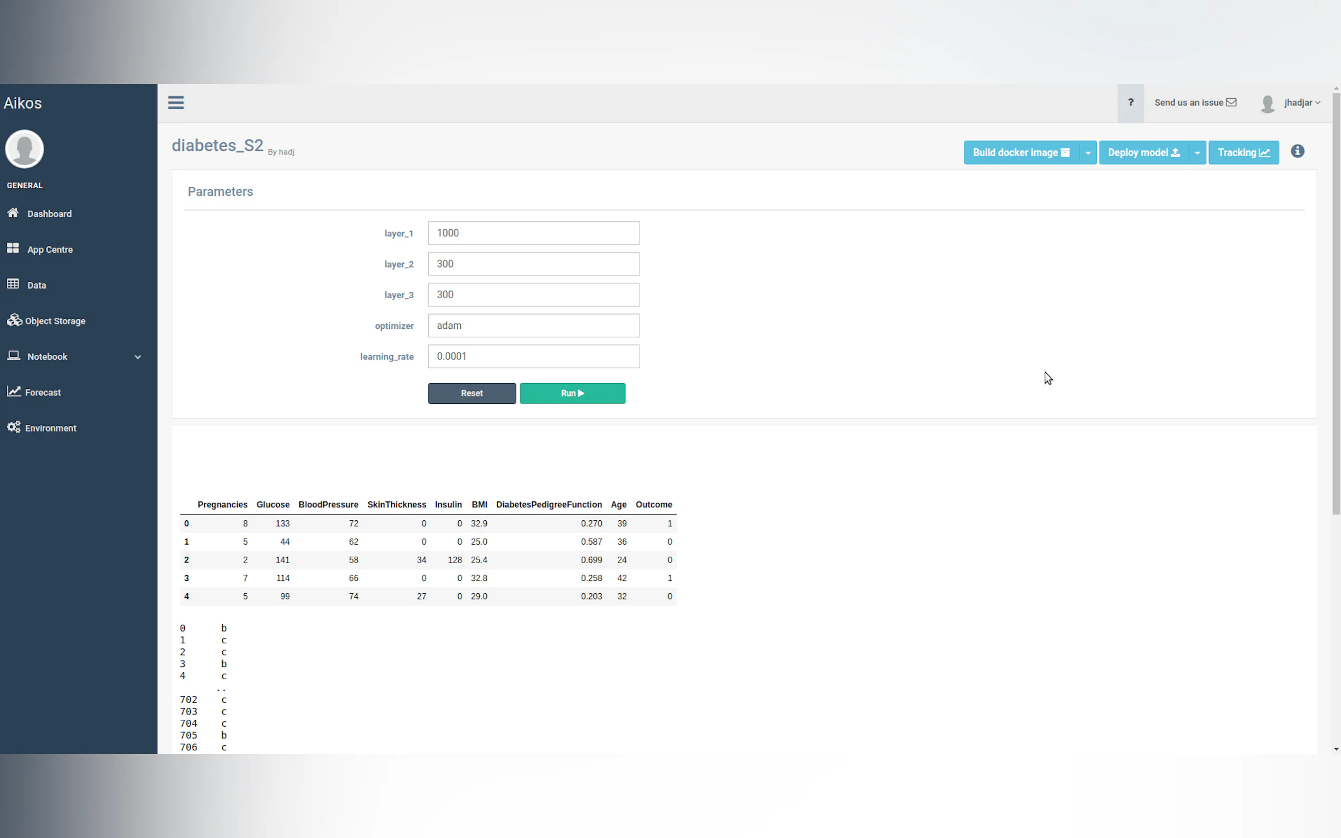Click the sidebar profile avatar picture
Screen dimensions: 1341x838
(24, 148)
